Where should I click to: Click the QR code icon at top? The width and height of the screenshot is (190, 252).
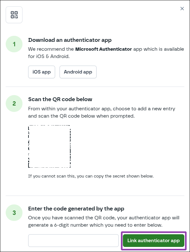(14, 15)
